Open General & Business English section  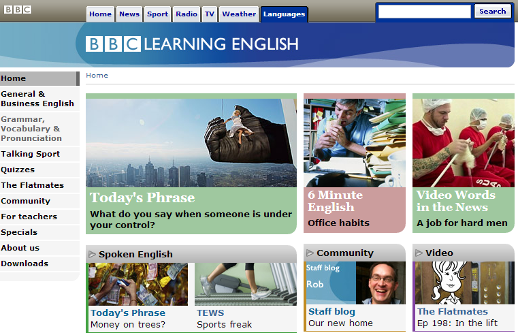point(37,99)
